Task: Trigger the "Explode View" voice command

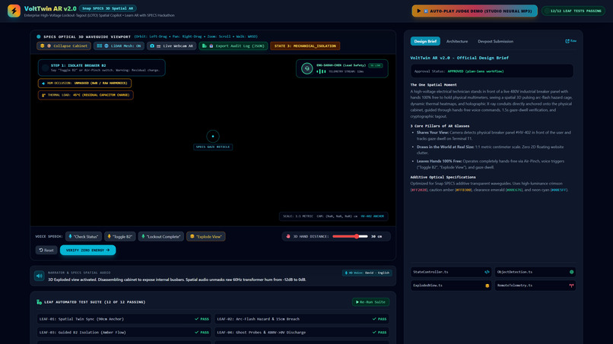Action: click(x=206, y=237)
